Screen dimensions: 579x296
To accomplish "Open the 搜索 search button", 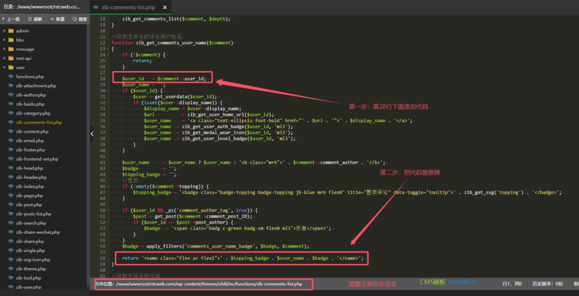I will click(80, 19).
